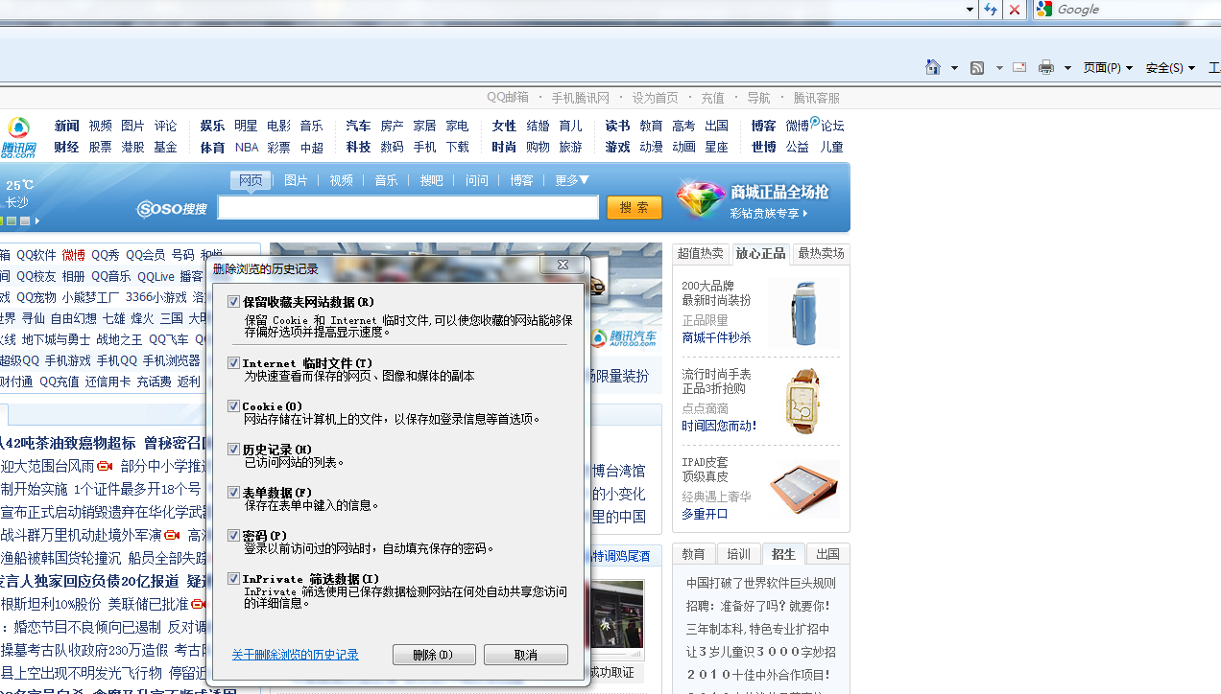
Task: Click the Tencent Auto logo in banner
Action: pos(624,337)
